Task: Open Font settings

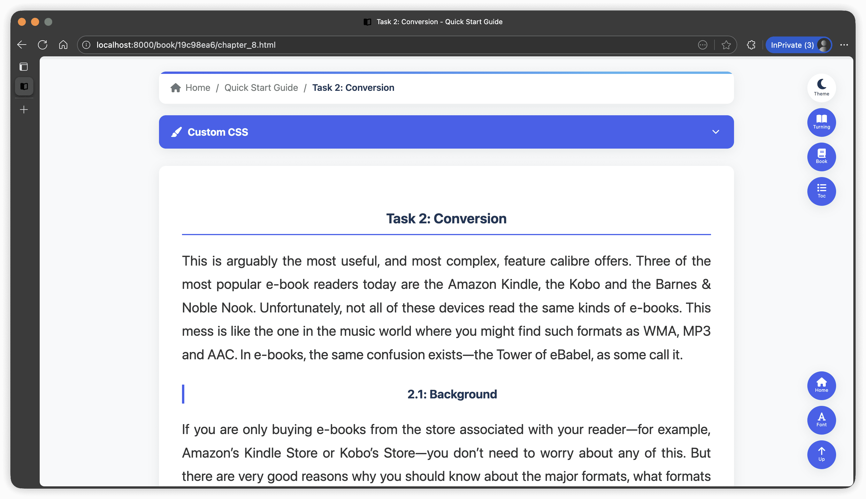Action: coord(821,420)
